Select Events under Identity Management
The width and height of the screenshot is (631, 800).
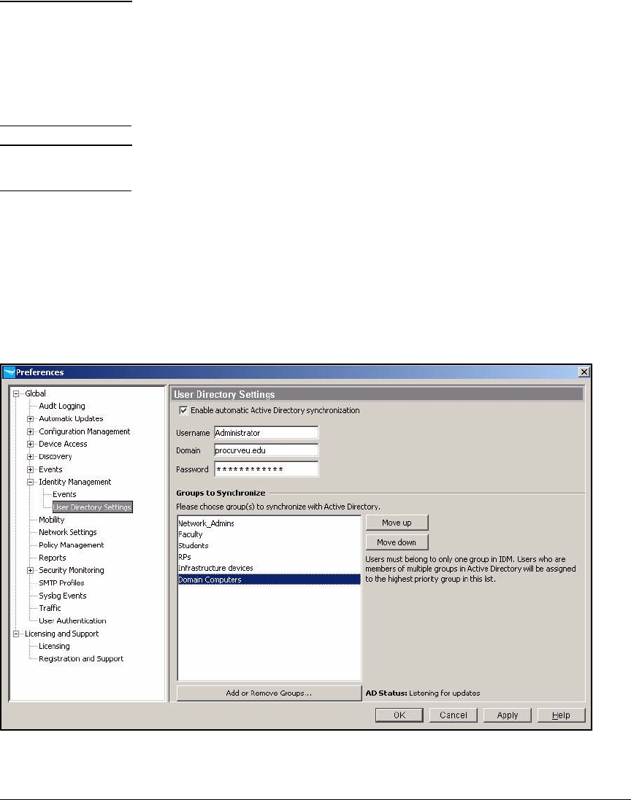tap(64, 494)
